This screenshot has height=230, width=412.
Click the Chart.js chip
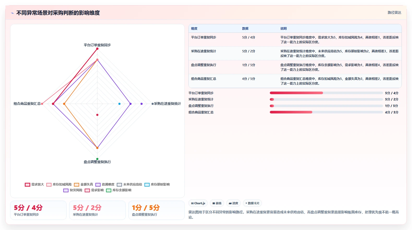click(x=198, y=203)
